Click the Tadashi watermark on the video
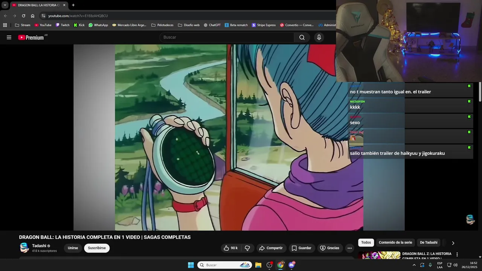482x271 pixels. click(x=470, y=219)
